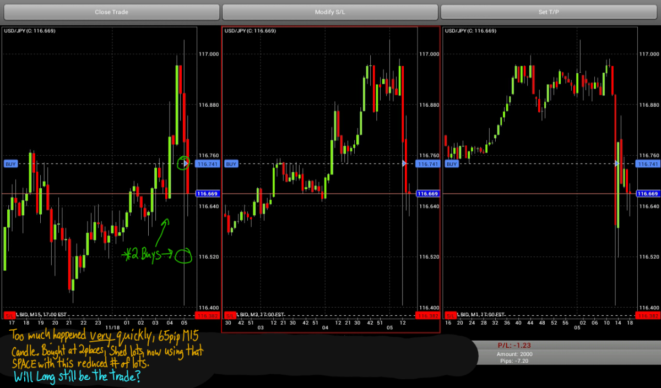661x388 pixels.
Task: Click the 116.880 axis label on the M3 chart
Action: [x=429, y=105]
